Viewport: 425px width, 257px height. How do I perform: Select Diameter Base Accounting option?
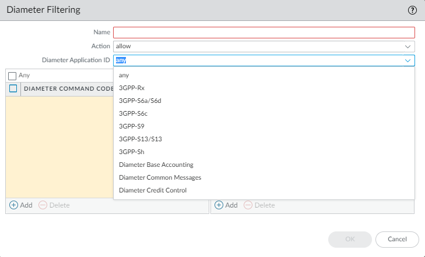click(x=156, y=165)
